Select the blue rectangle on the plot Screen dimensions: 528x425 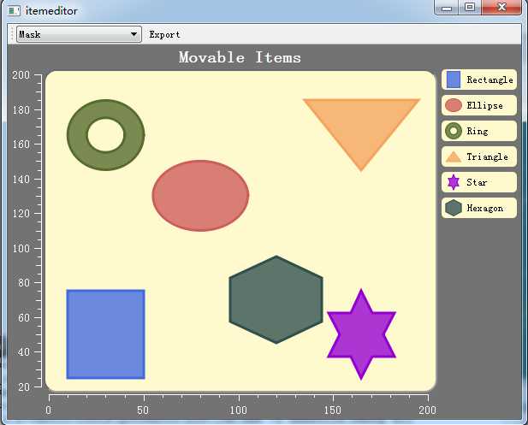click(x=106, y=334)
